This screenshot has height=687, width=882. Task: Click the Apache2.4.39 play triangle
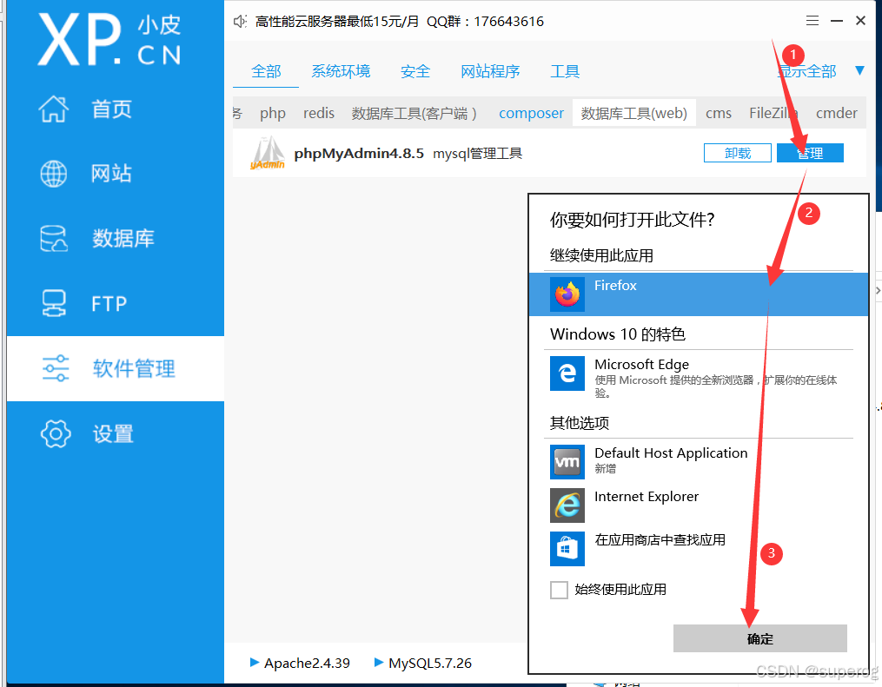(x=255, y=663)
